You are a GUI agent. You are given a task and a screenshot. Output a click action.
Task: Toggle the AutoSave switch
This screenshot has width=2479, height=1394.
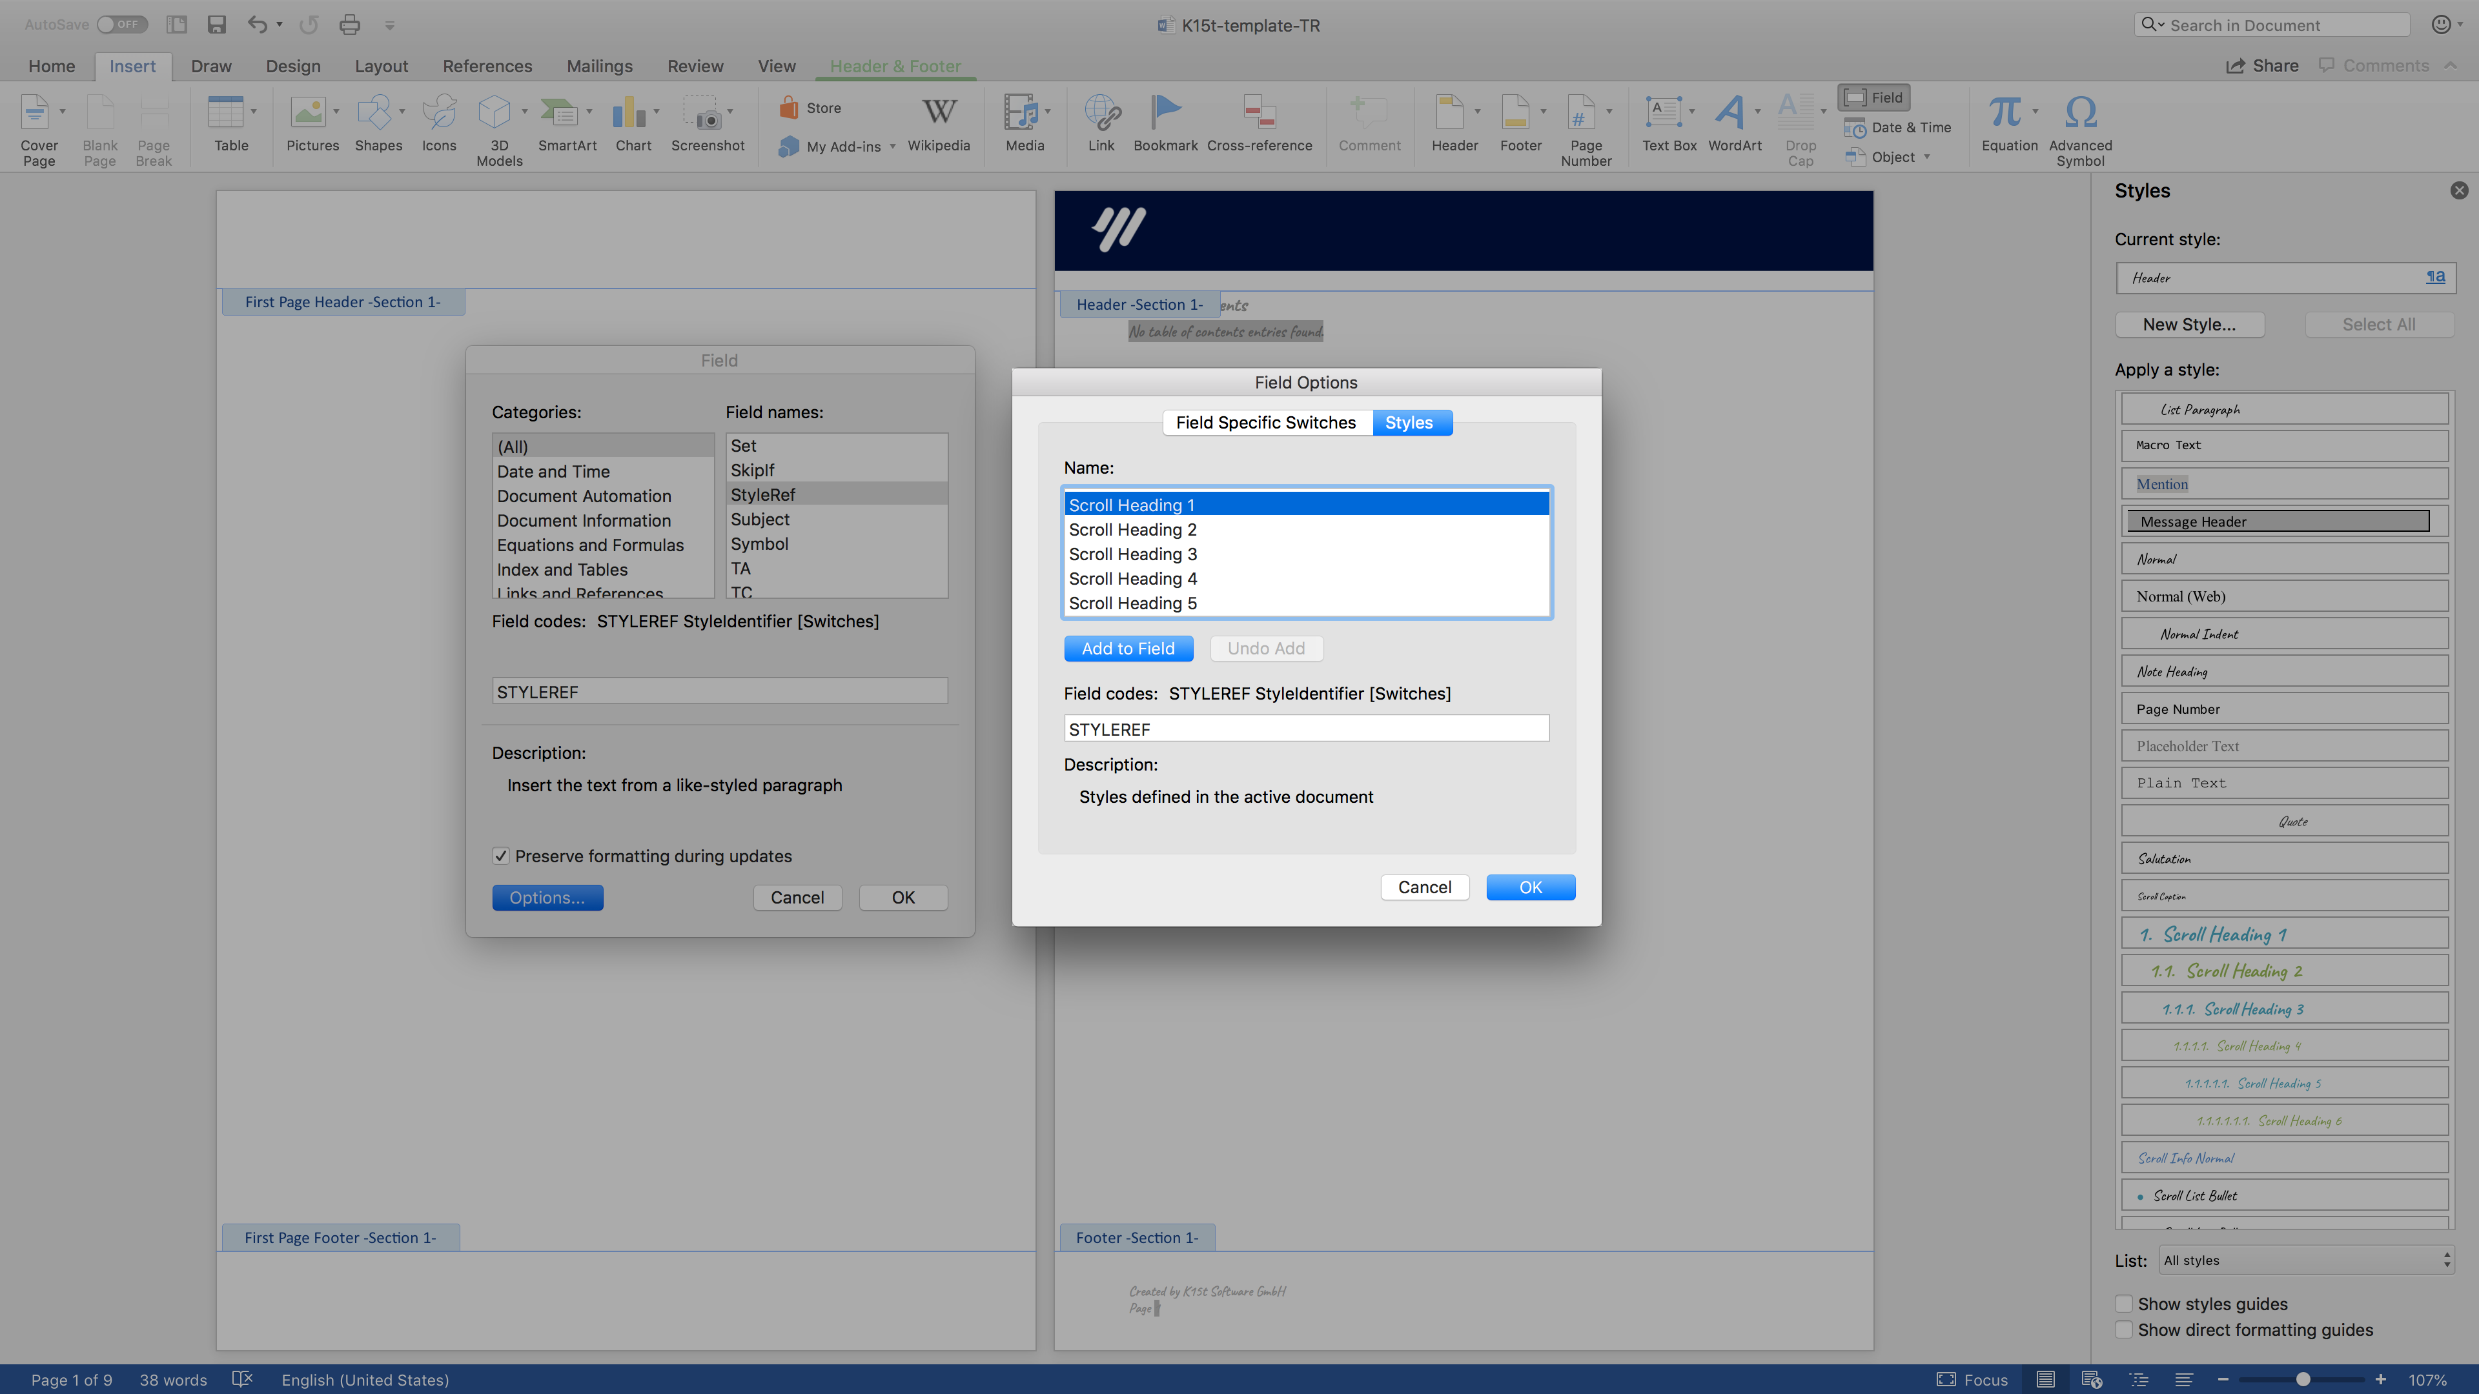pyautogui.click(x=121, y=25)
